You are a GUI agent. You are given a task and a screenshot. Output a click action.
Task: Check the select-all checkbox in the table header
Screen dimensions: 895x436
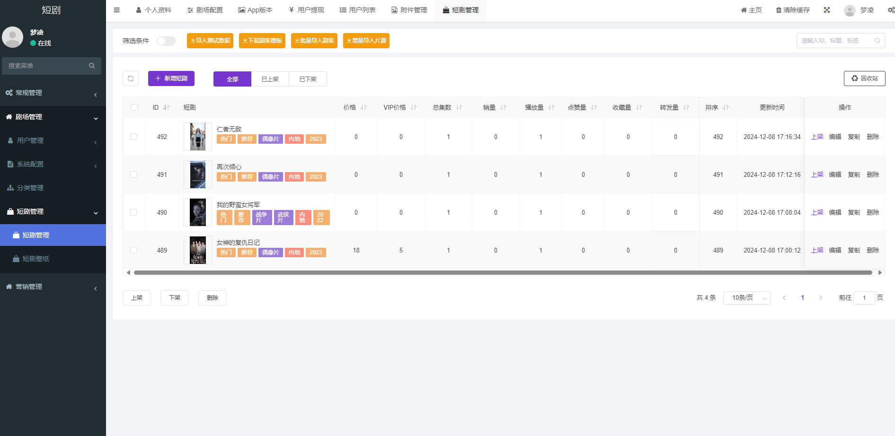[x=134, y=107]
